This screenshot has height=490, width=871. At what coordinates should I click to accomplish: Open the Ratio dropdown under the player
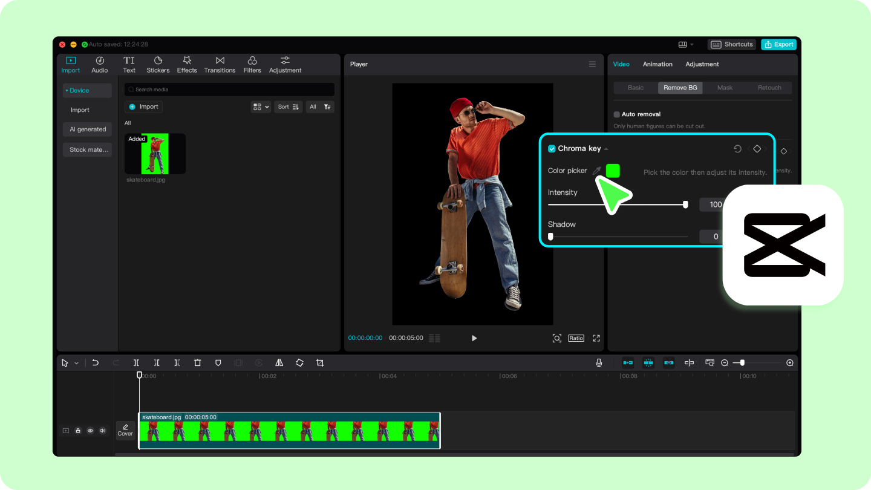click(575, 338)
